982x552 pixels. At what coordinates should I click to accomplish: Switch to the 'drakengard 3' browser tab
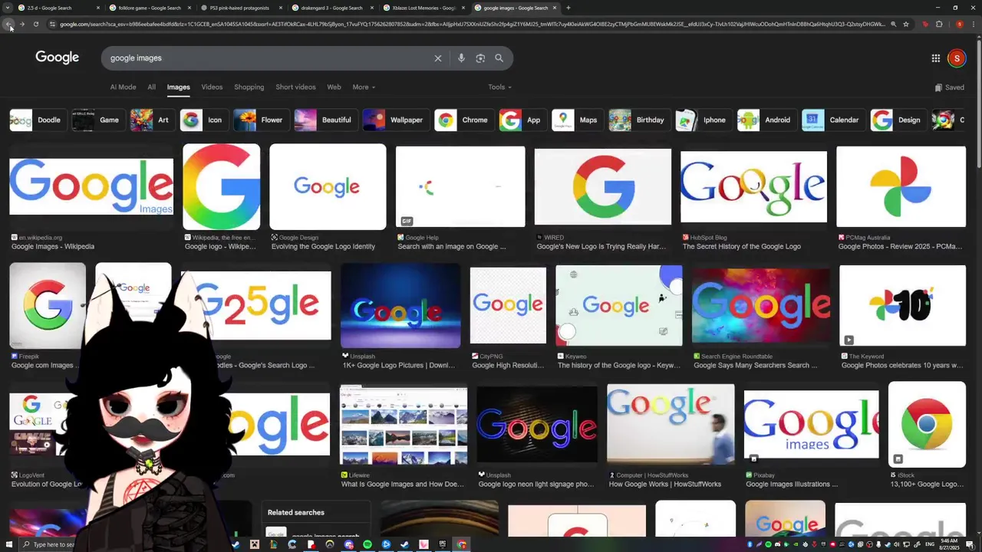coord(331,8)
